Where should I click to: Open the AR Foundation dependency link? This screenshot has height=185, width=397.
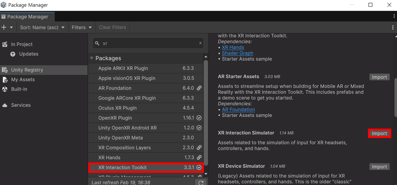click(238, 109)
